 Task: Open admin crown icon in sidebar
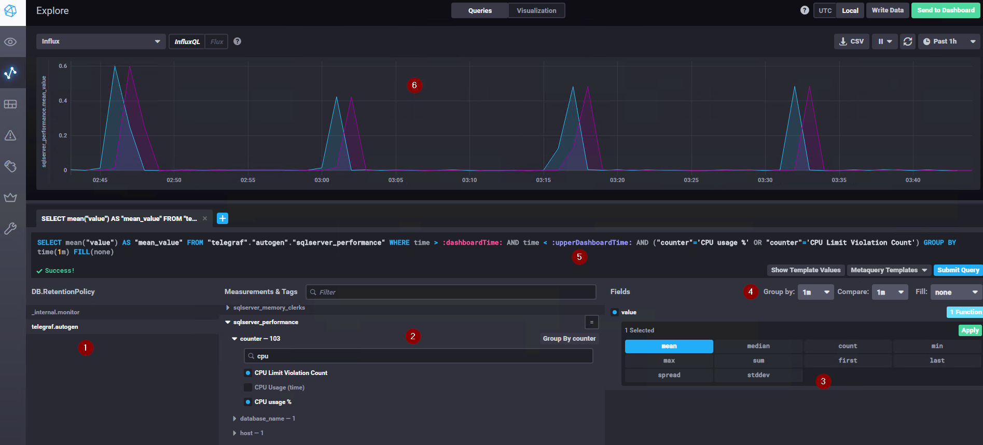click(10, 198)
